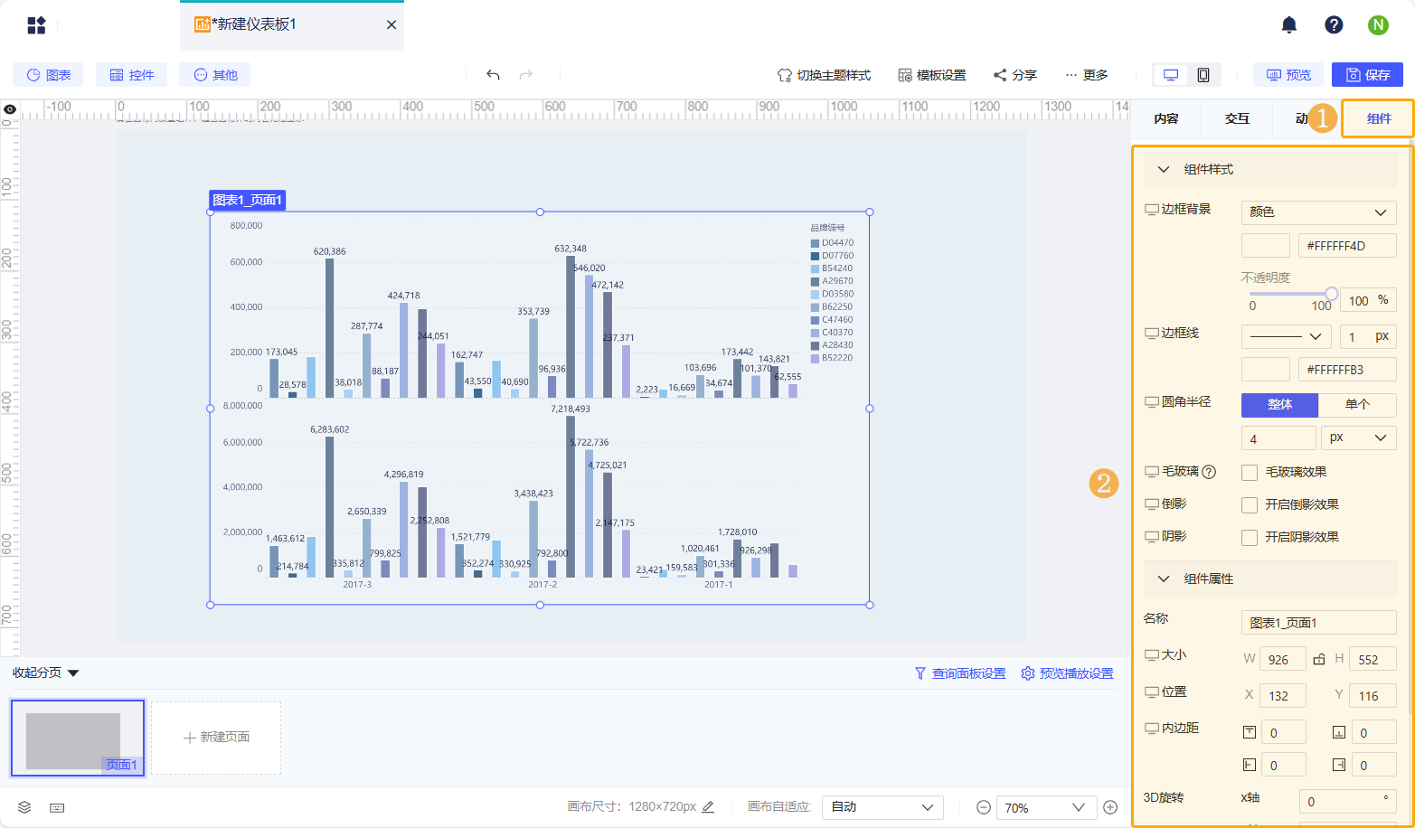Switch to desktop layout view
Image resolution: width=1415 pixels, height=828 pixels.
1171,75
